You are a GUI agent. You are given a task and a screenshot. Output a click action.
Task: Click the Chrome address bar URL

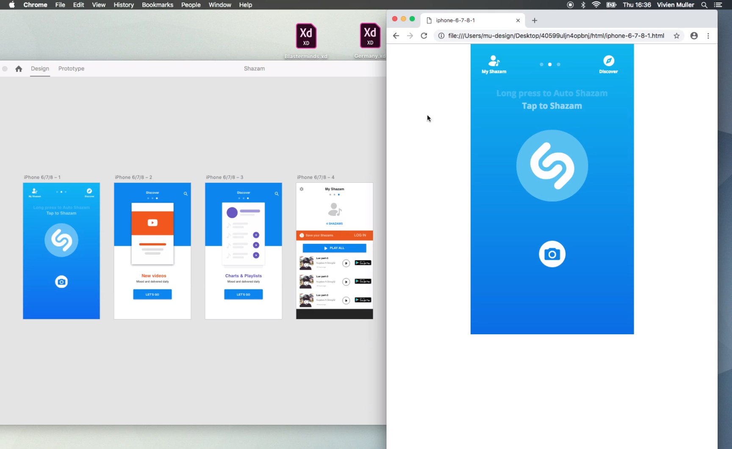(x=556, y=36)
